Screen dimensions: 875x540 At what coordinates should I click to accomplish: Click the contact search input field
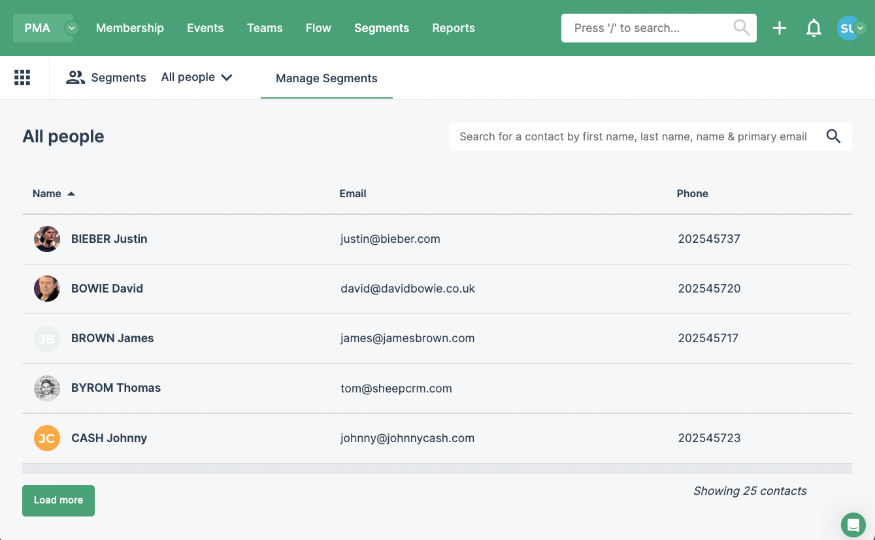pos(627,136)
